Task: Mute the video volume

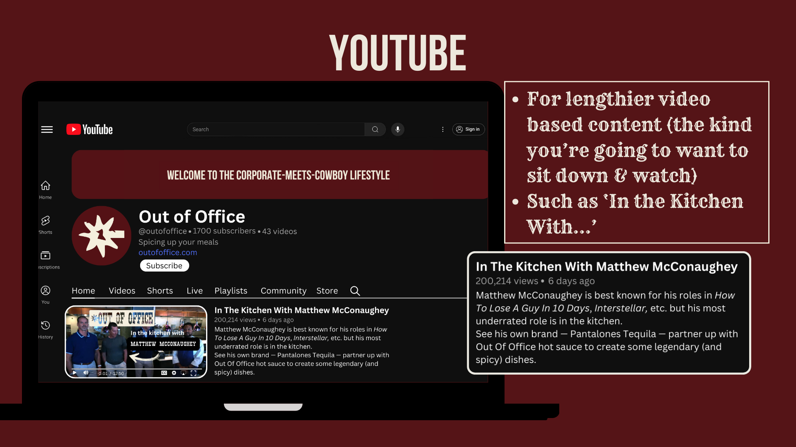Action: pos(86,373)
